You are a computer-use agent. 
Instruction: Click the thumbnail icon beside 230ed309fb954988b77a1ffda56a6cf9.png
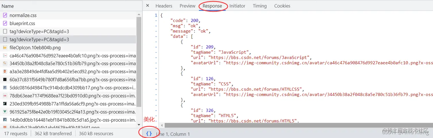(x=5, y=103)
